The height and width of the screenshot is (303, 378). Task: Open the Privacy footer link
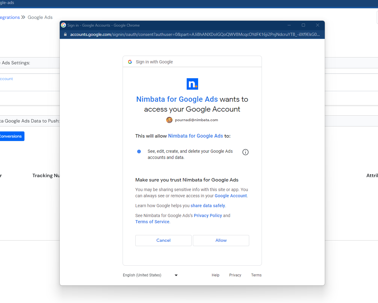[x=235, y=275]
